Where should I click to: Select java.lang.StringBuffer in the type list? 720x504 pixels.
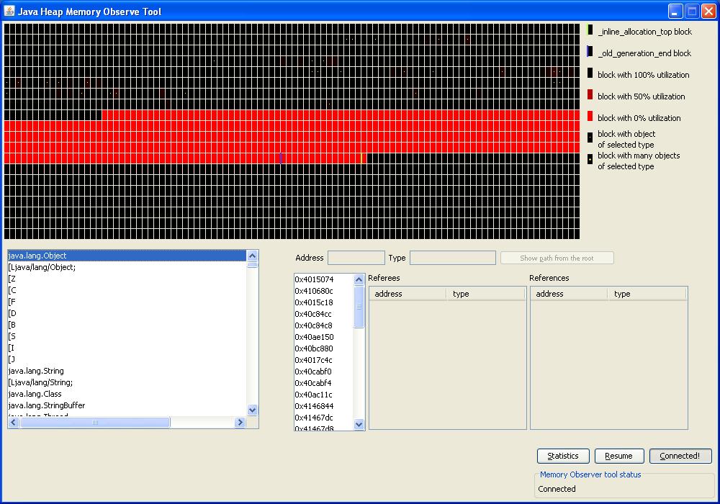click(127, 405)
